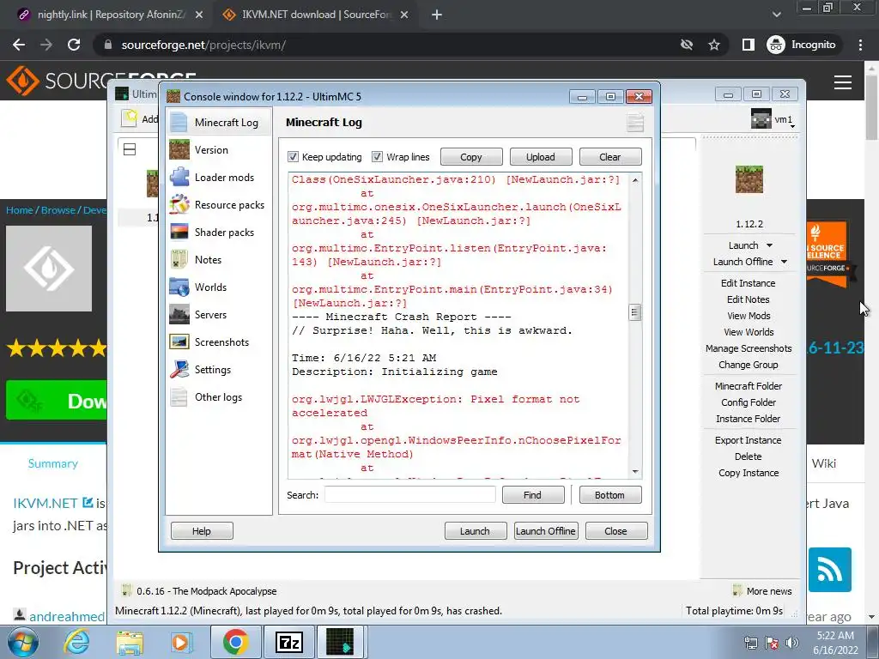
Task: Click the Home breadcrumb link
Action: click(x=19, y=210)
